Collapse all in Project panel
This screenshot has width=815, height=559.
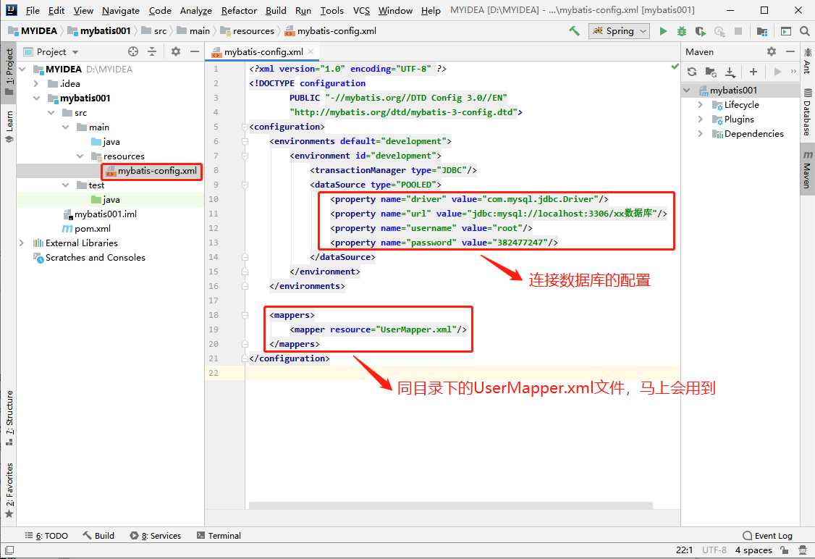point(152,51)
